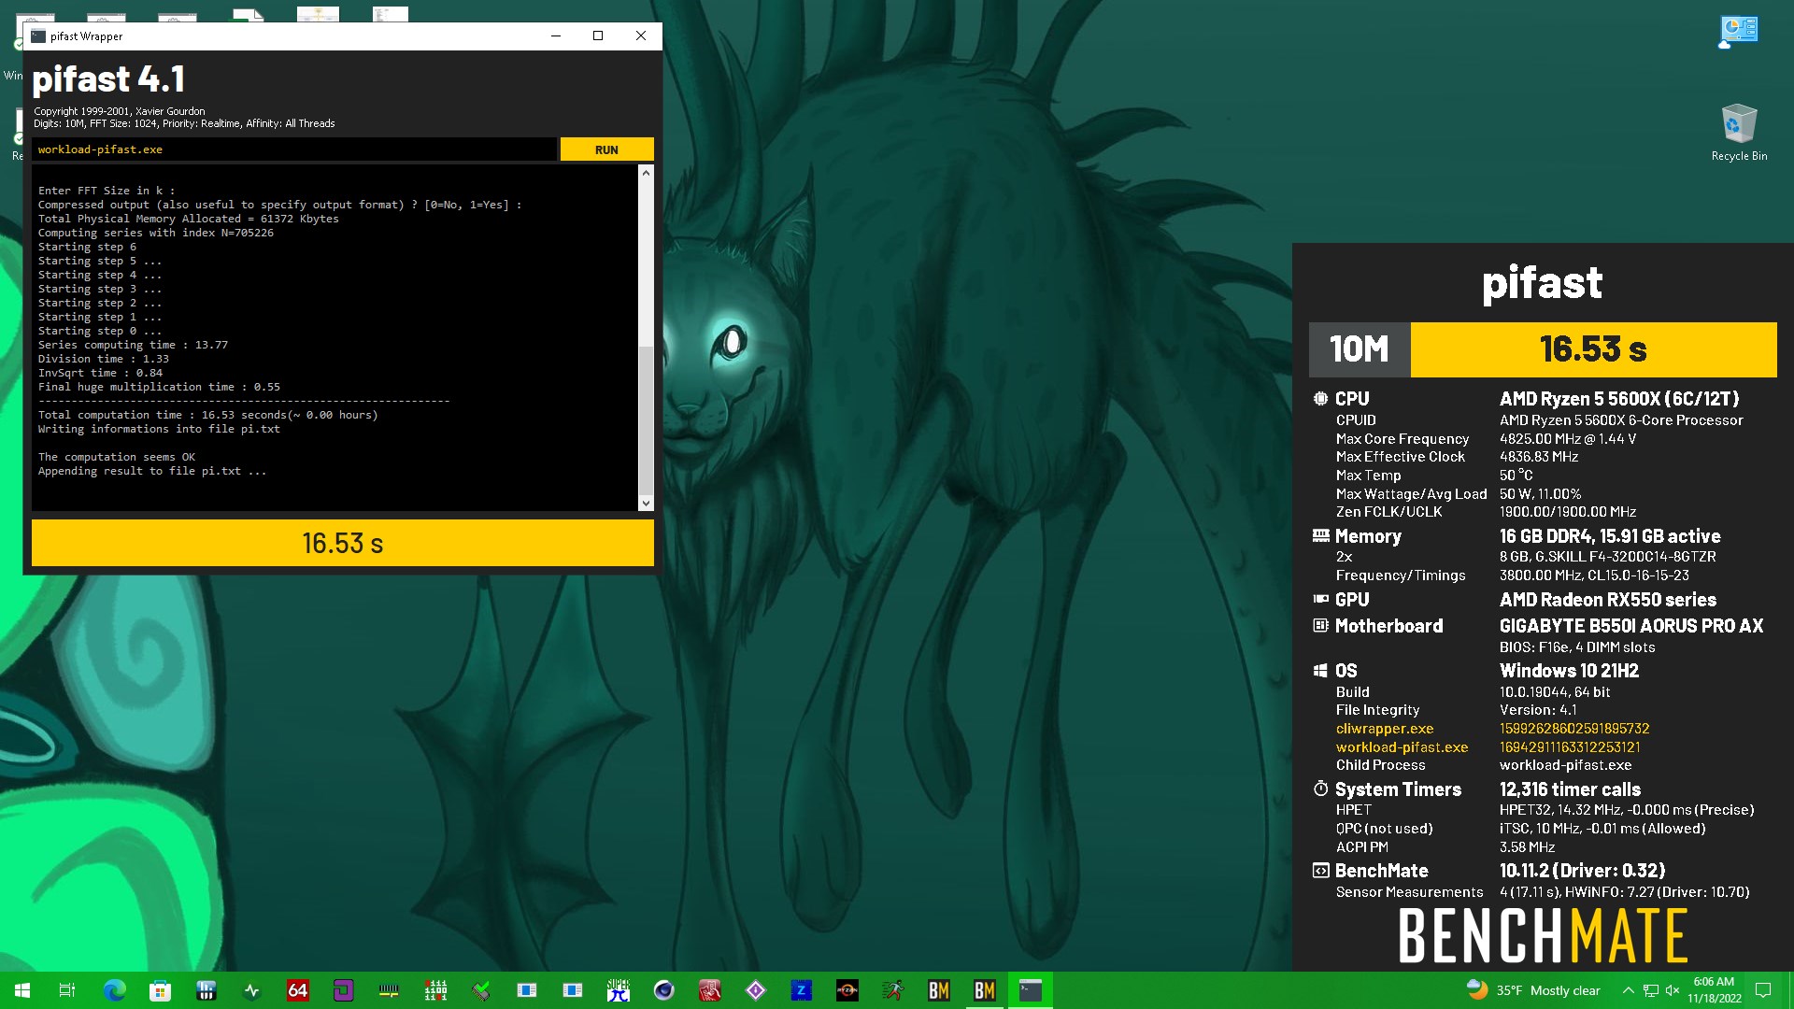
Task: Click the CPU section heading
Action: pos(1352,399)
